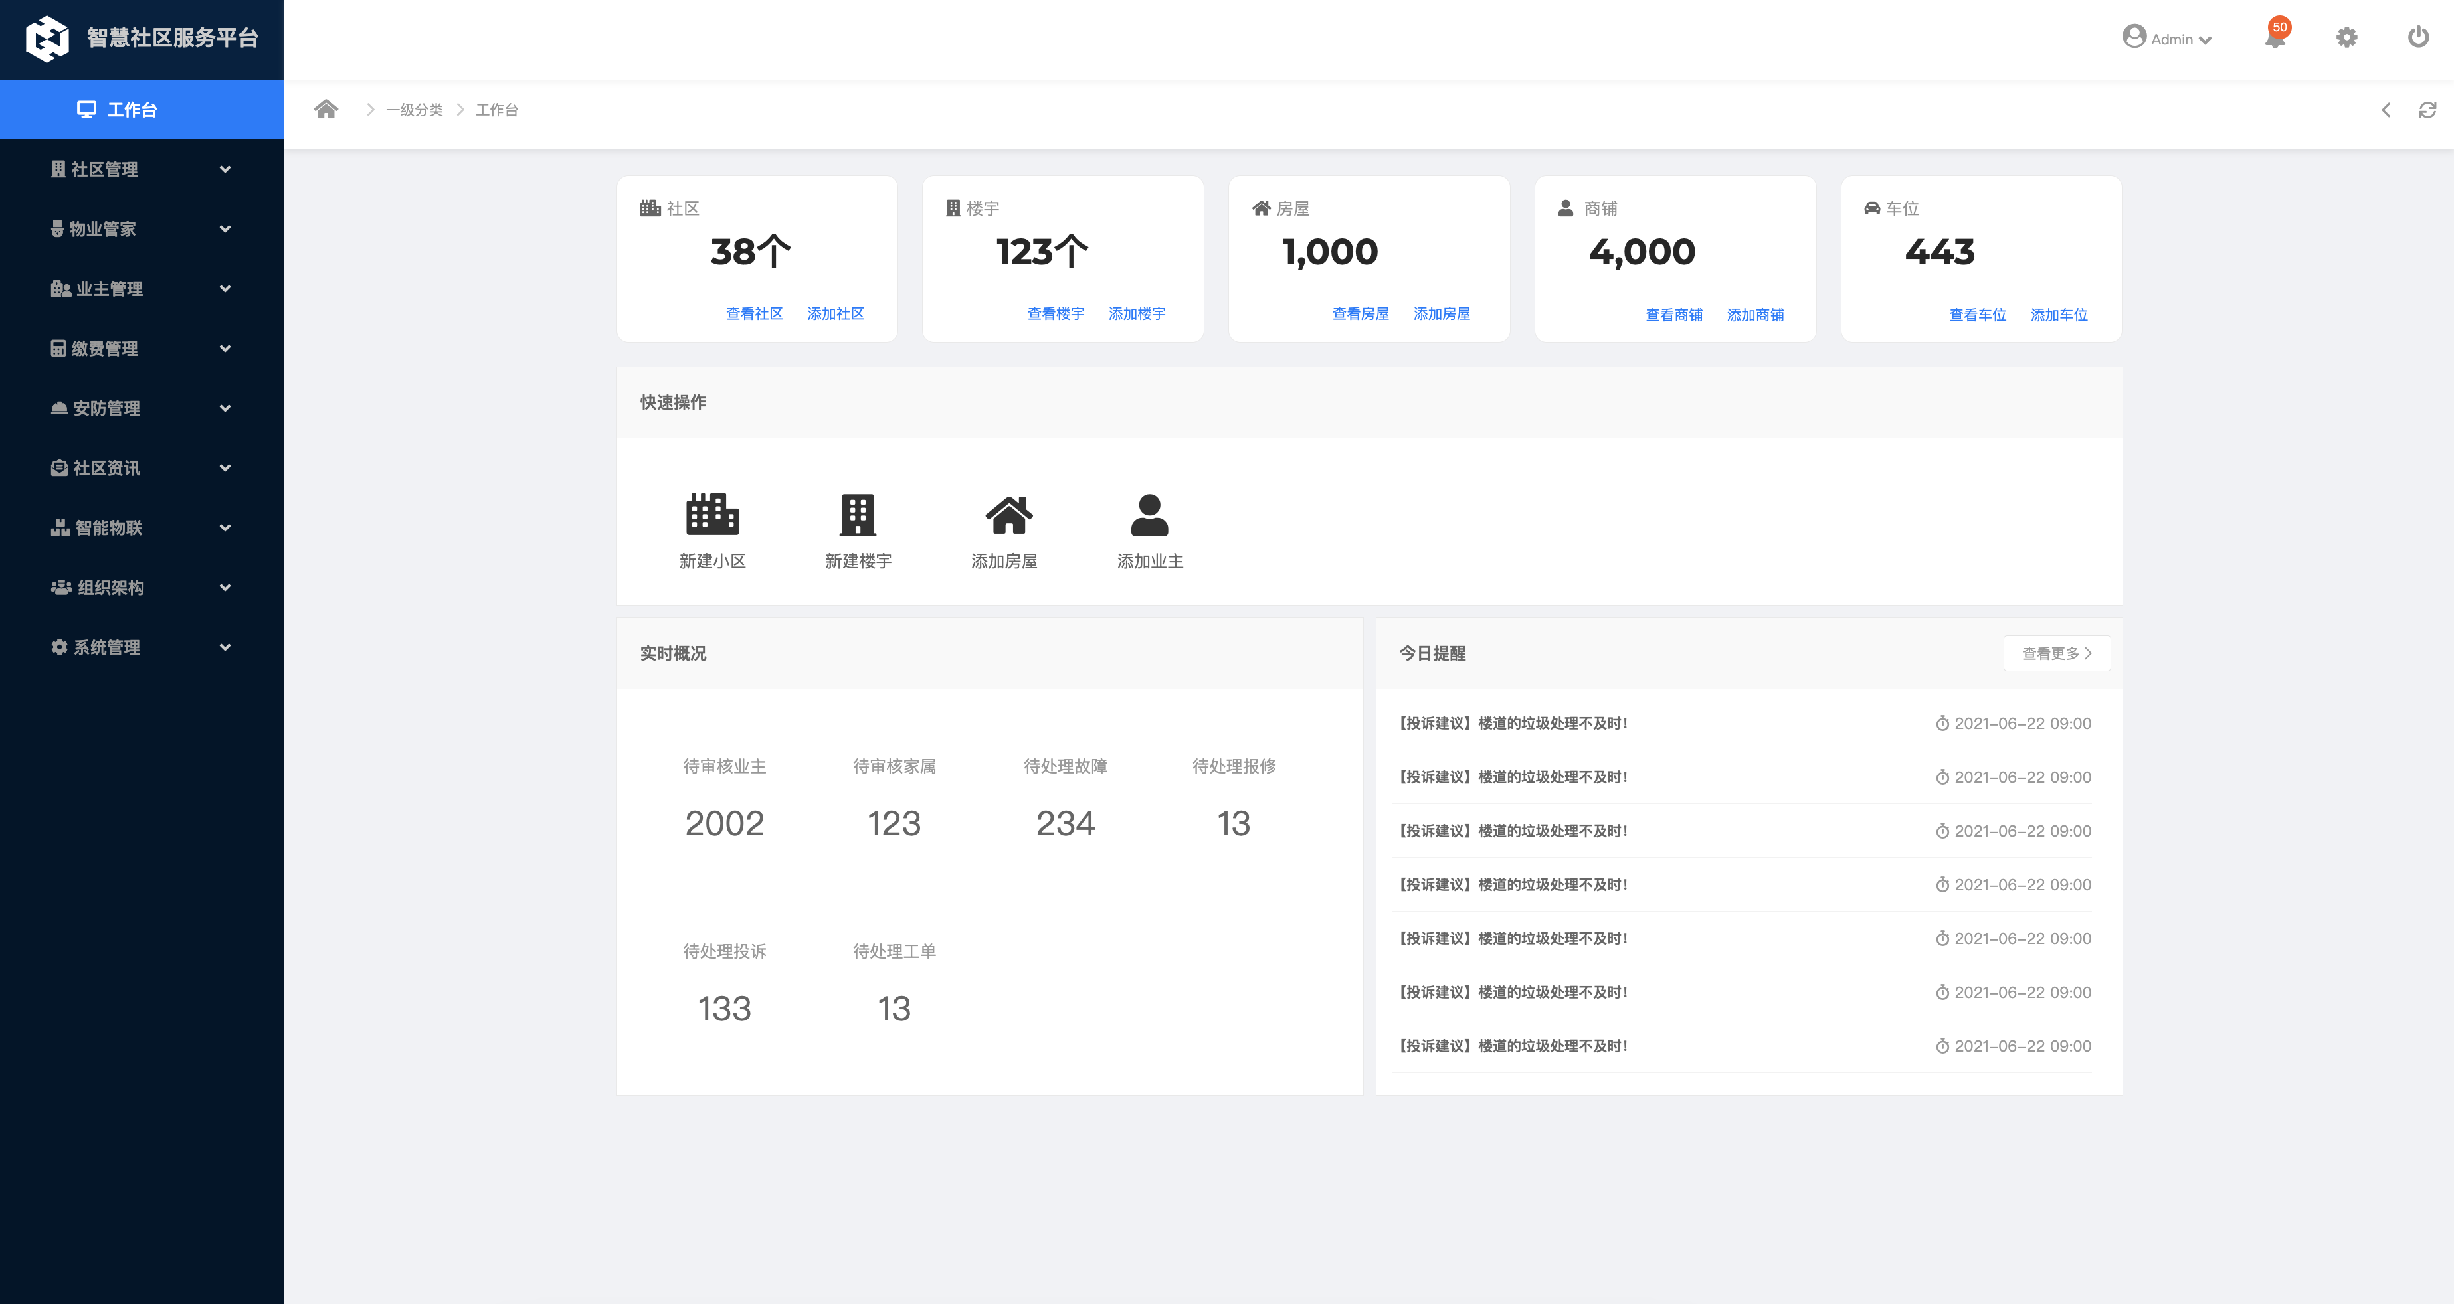Click the 业主管理 sidebar icon
Image resolution: width=2454 pixels, height=1304 pixels.
[60, 288]
